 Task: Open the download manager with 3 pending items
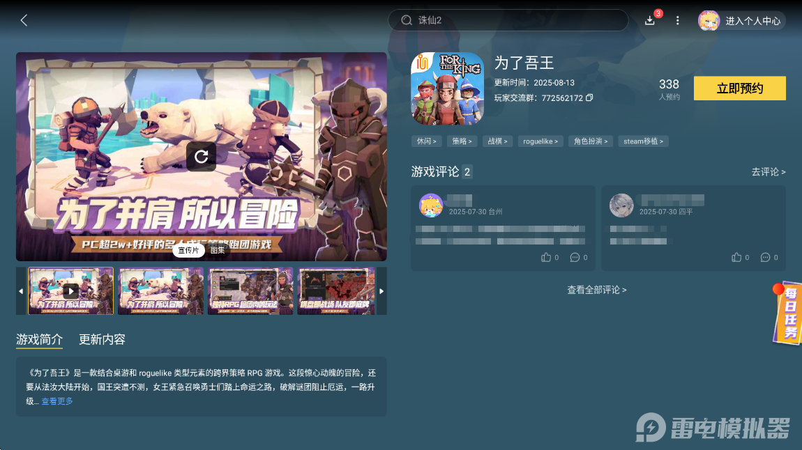coord(650,20)
